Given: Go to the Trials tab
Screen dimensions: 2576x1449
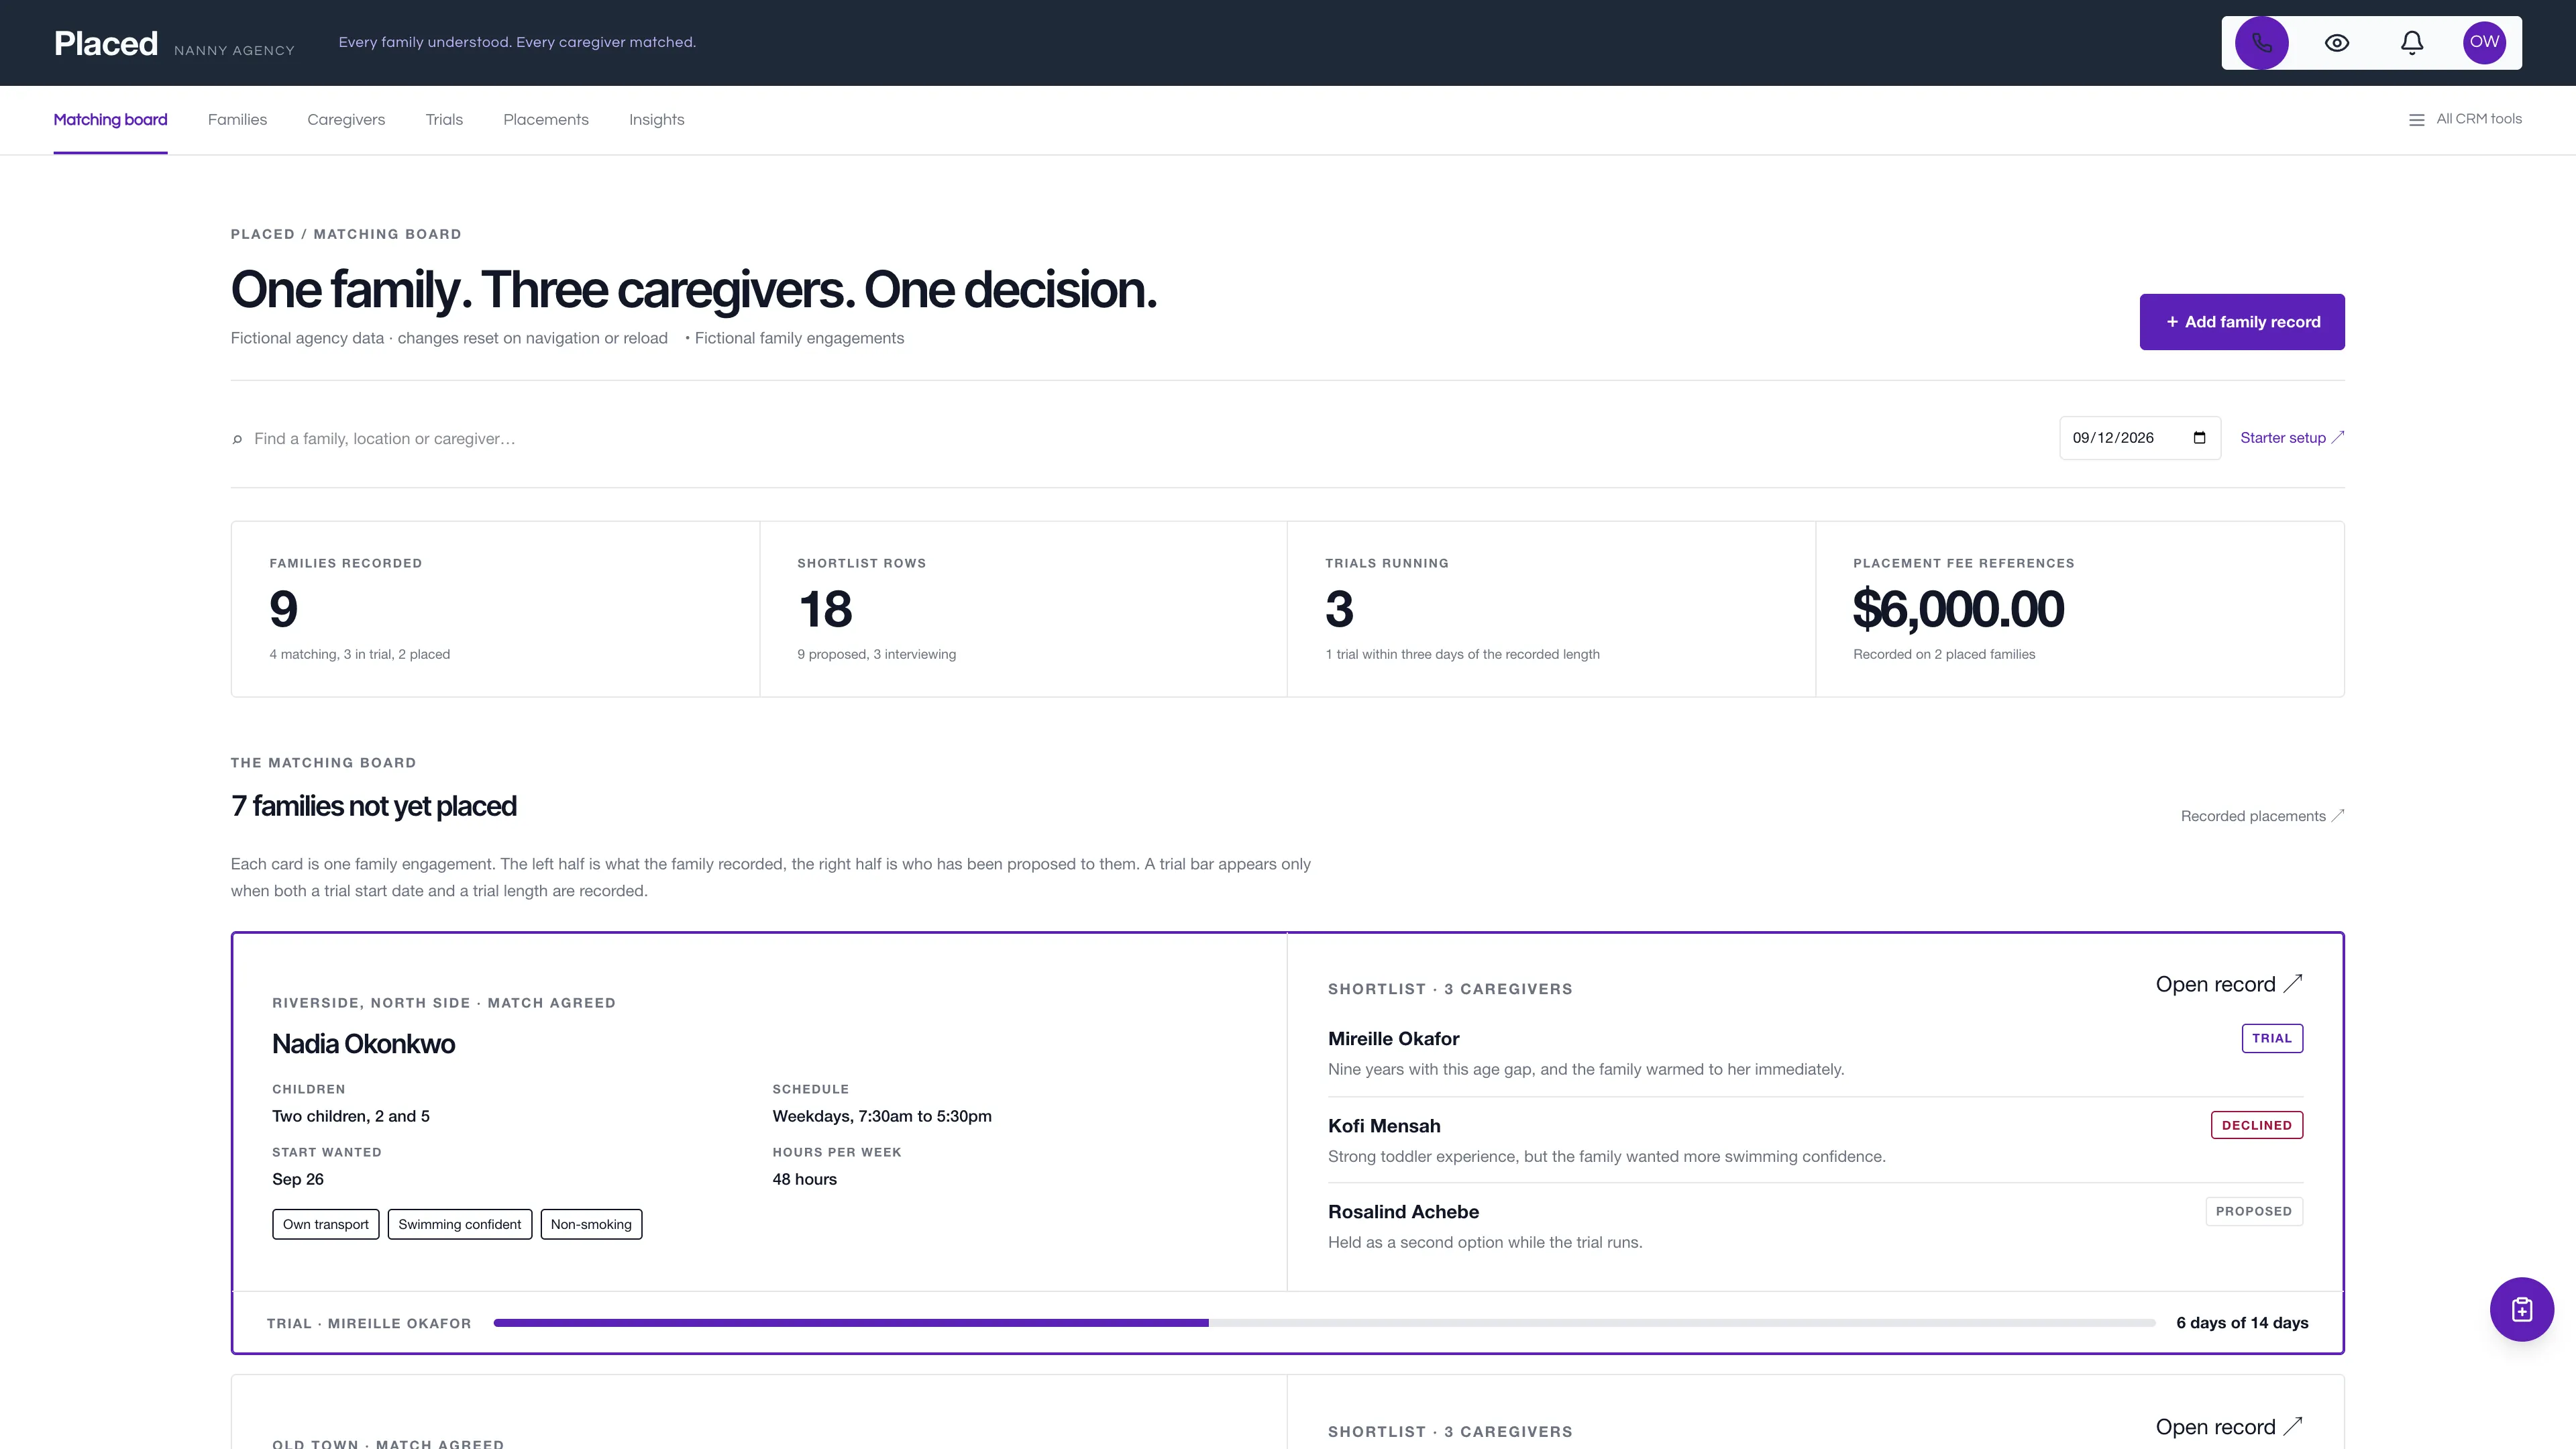Looking at the screenshot, I should (x=444, y=120).
